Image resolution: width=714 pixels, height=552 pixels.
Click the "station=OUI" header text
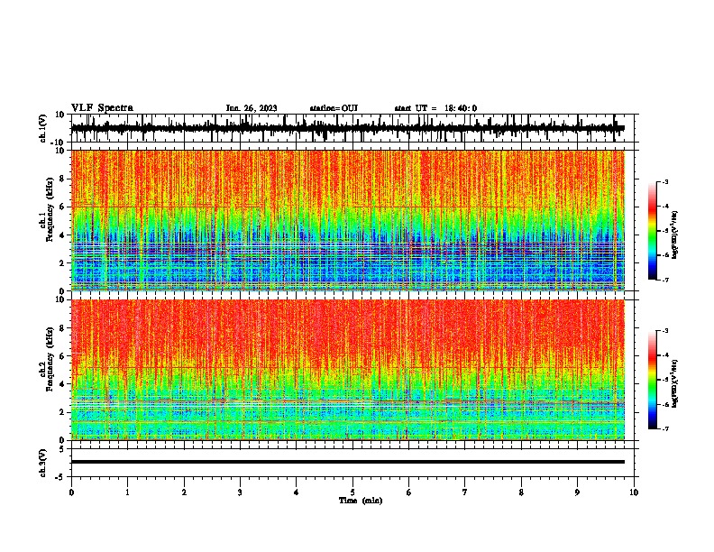(x=334, y=108)
